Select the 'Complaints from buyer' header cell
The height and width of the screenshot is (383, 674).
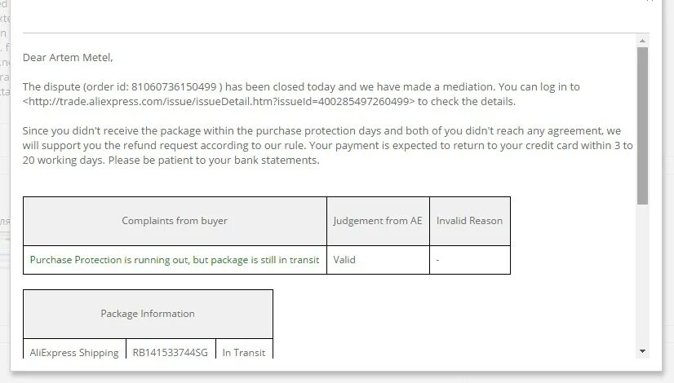pyautogui.click(x=175, y=221)
